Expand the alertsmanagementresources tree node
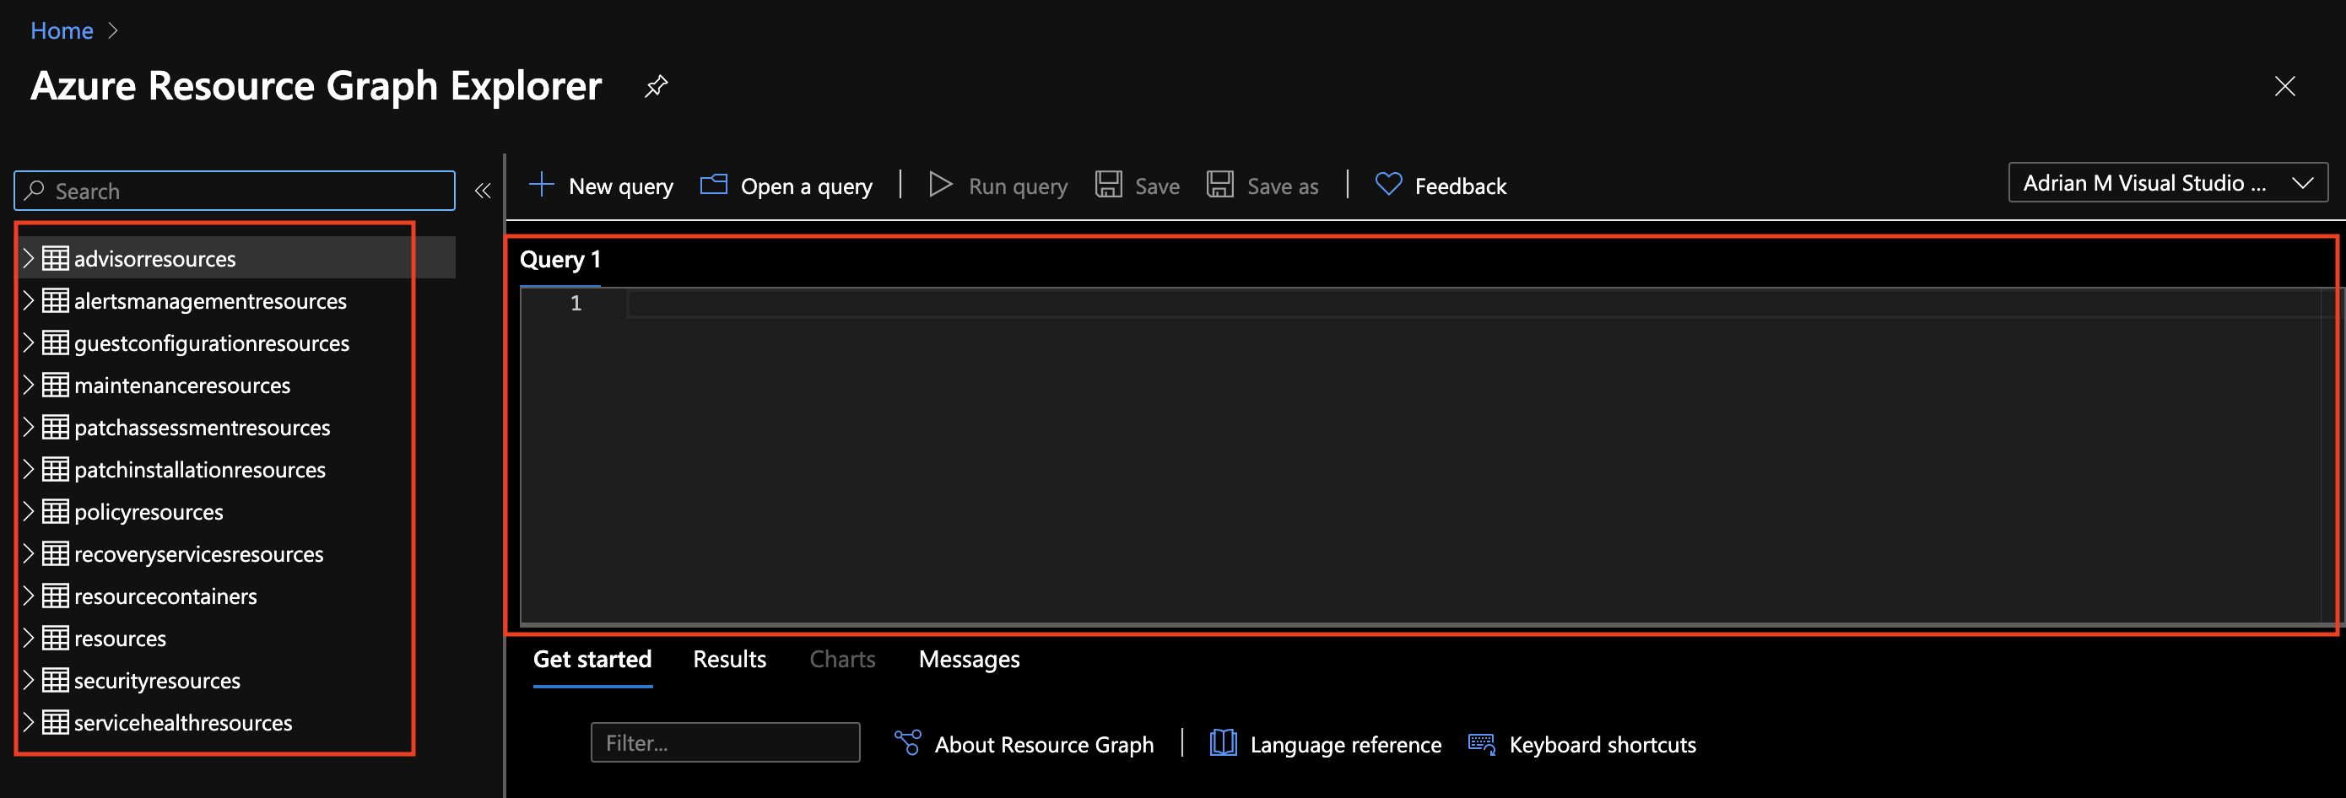This screenshot has height=798, width=2346. click(28, 300)
